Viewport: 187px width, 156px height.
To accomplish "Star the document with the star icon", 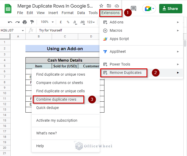I will (x=101, y=6).
